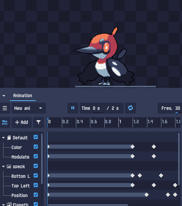The height and width of the screenshot is (206, 182).
Task: Select the Position track label
Action: (x=20, y=195)
